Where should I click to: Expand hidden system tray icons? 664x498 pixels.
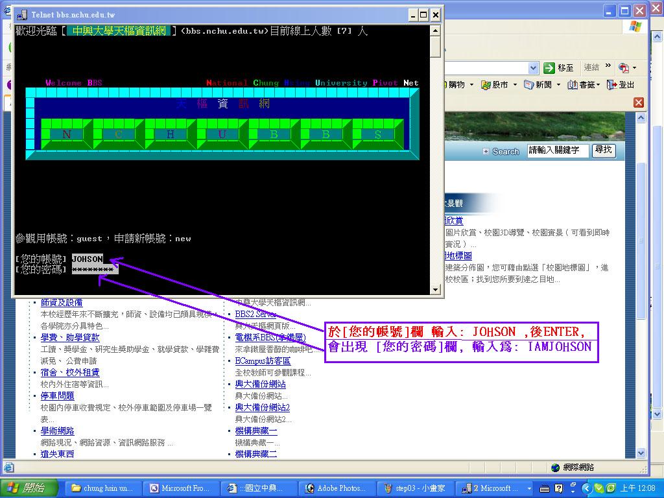pyautogui.click(x=586, y=488)
